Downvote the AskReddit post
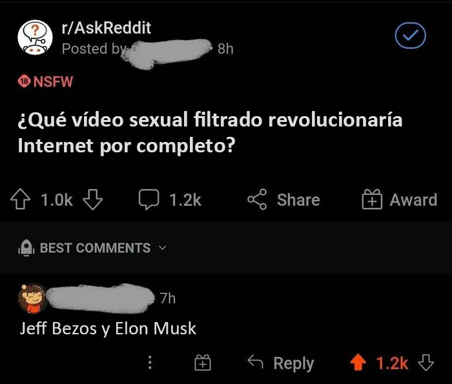 pyautogui.click(x=93, y=199)
